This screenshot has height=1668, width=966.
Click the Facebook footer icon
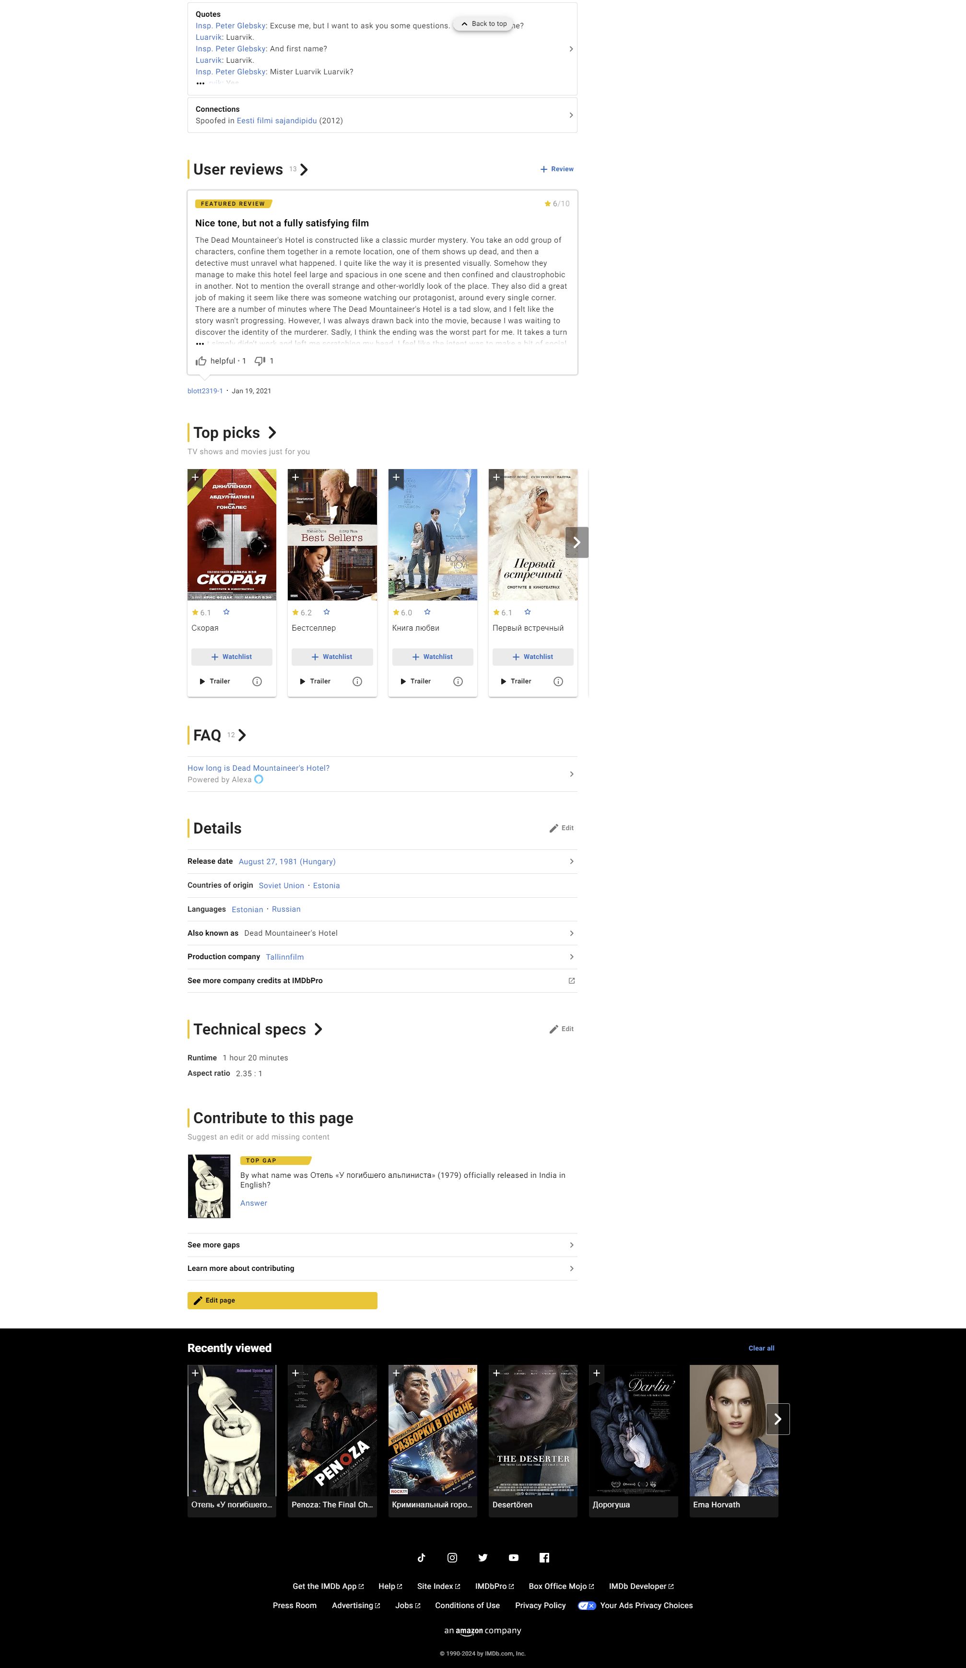click(x=544, y=1558)
